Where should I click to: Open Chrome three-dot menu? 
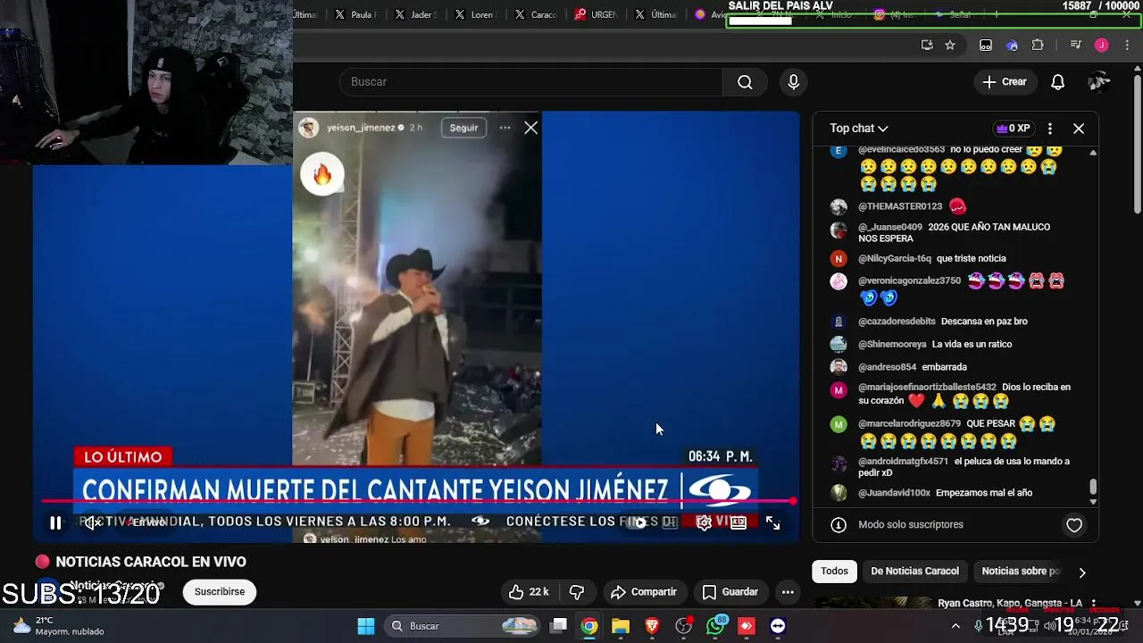click(x=1128, y=46)
